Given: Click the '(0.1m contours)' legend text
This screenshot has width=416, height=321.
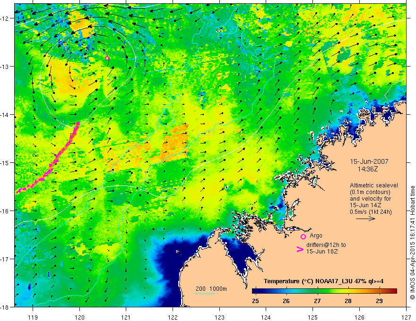Looking at the screenshot, I should pyautogui.click(x=370, y=192).
